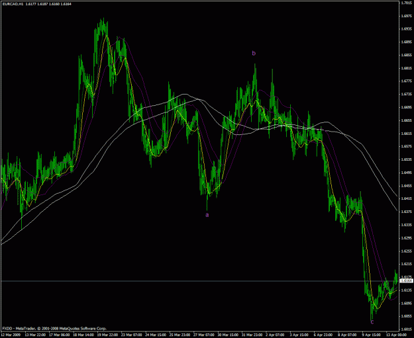Image resolution: width=414 pixels, height=338 pixels.
Task: Click the '19 Mar 22:00' time axis label
Action: point(107,335)
